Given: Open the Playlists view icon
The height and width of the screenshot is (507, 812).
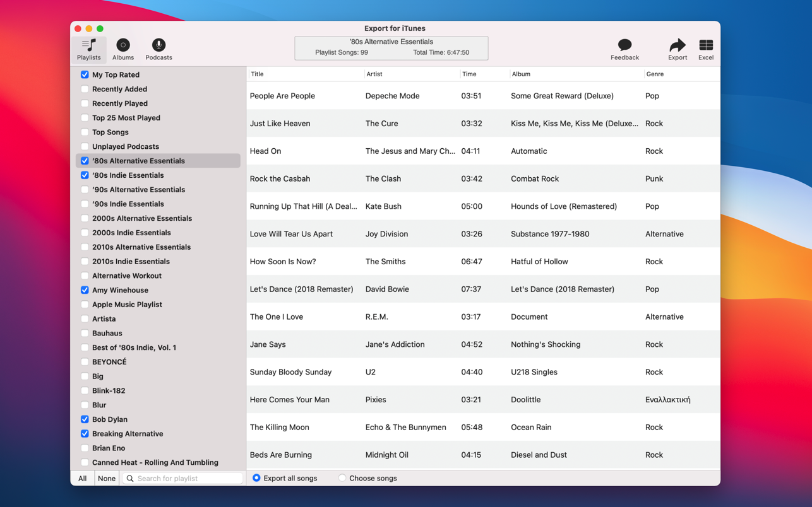Looking at the screenshot, I should pos(89,45).
